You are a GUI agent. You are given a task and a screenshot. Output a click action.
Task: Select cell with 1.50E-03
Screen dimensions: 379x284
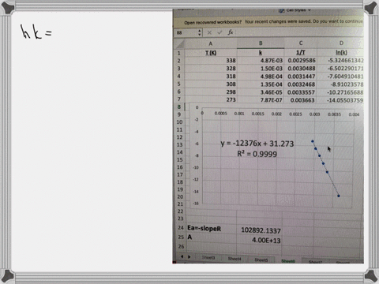point(261,69)
